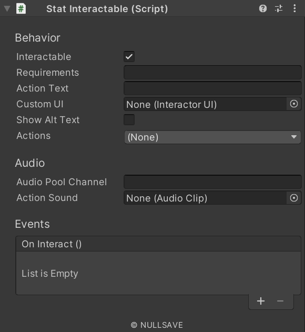Click the On Interact () event header
Viewport: 305px width, 332px height.
158,244
